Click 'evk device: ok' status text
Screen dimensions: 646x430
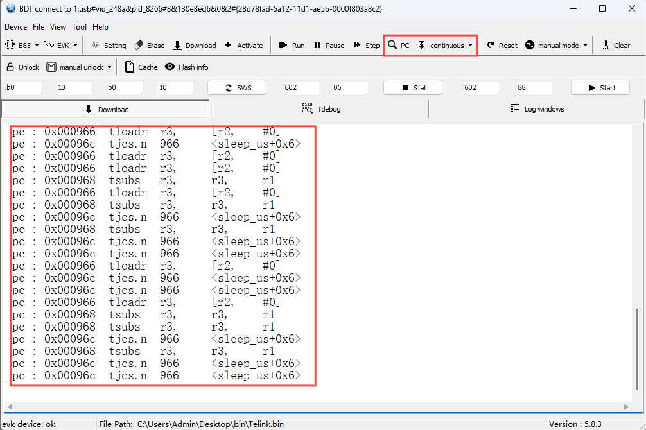pyautogui.click(x=28, y=424)
